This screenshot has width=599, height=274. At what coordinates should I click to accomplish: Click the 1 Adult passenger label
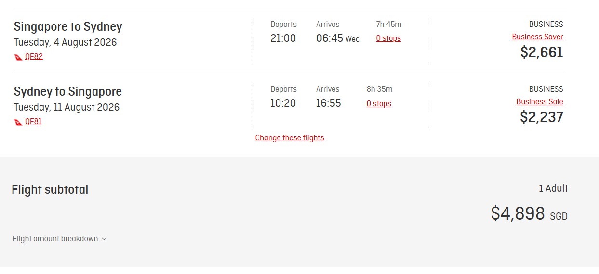click(x=553, y=188)
